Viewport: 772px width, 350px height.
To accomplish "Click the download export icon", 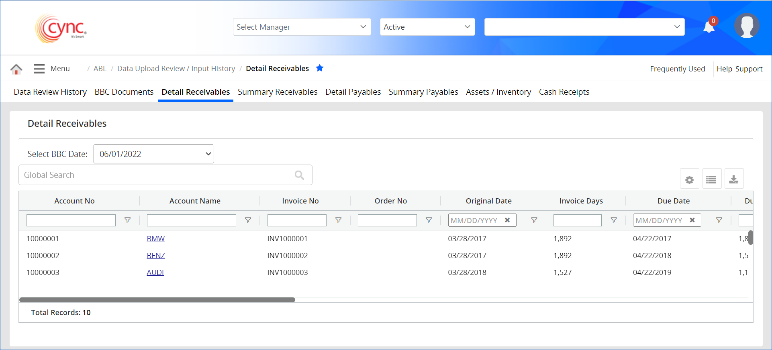I will point(734,179).
